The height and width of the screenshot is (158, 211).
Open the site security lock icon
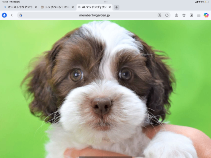tap(21, 15)
